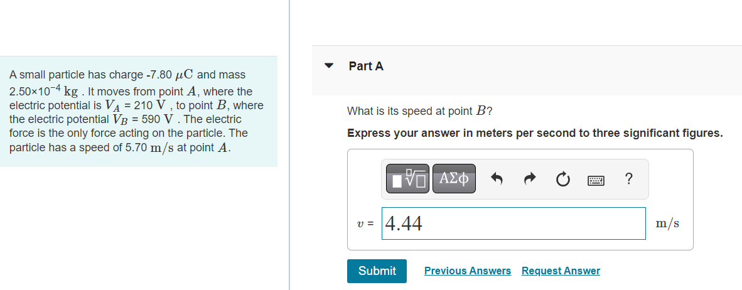The height and width of the screenshot is (290, 742).
Task: Select the vertical divider between panes
Action: 289,145
